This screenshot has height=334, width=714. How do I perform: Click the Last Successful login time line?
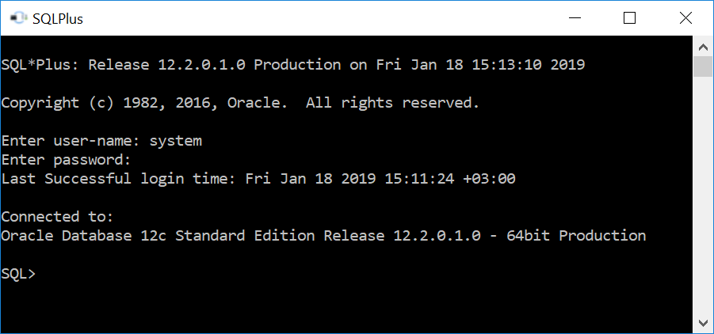tap(258, 179)
